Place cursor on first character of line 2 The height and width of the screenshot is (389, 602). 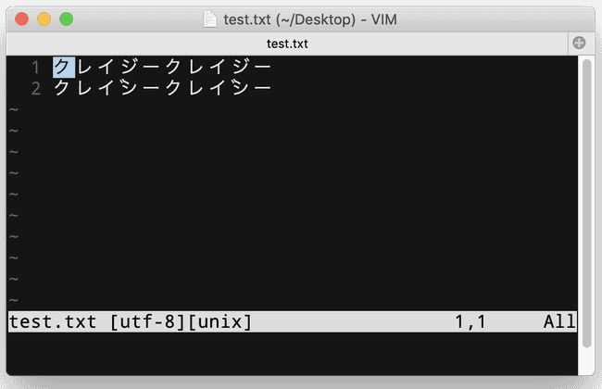click(63, 89)
